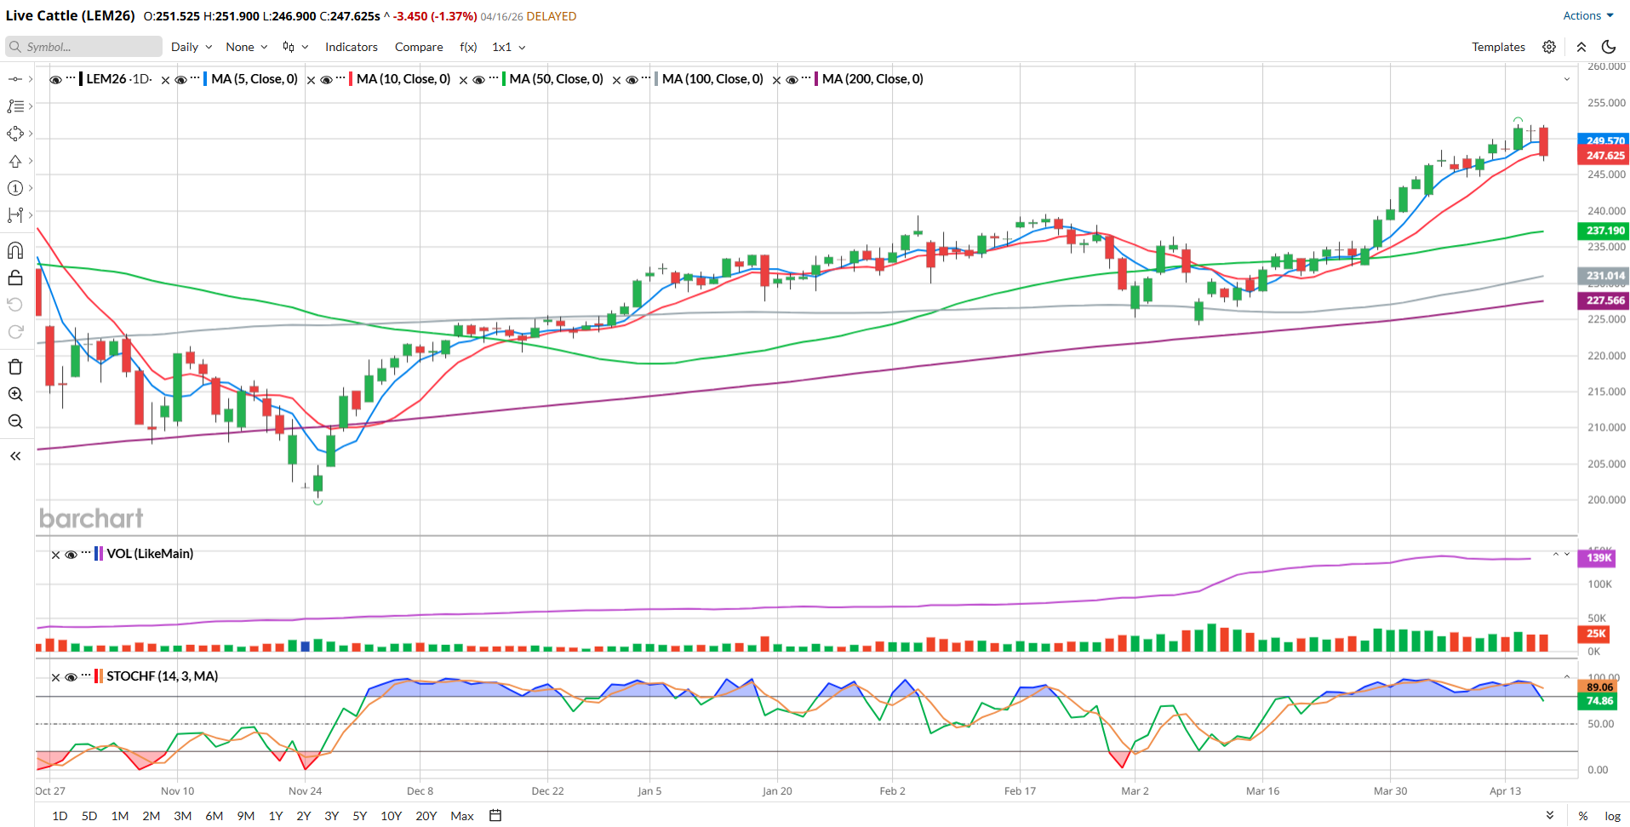Viewport: 1630px width, 827px height.
Task: Open chart settings gear icon
Action: 1549,47
